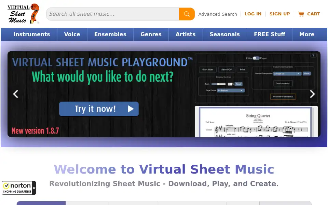This screenshot has height=205, width=328.
Task: Open the Seasonals menu
Action: 225,34
